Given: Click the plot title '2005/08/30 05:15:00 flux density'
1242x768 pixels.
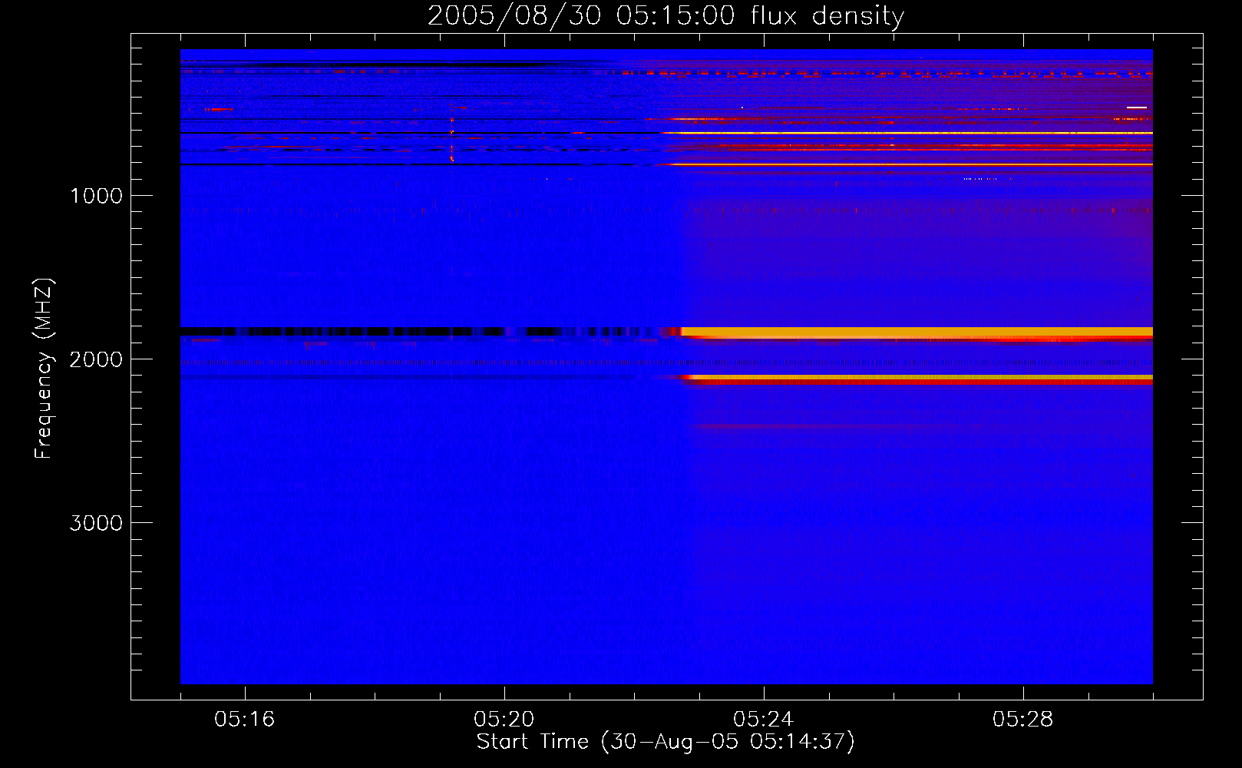Looking at the screenshot, I should 666,15.
